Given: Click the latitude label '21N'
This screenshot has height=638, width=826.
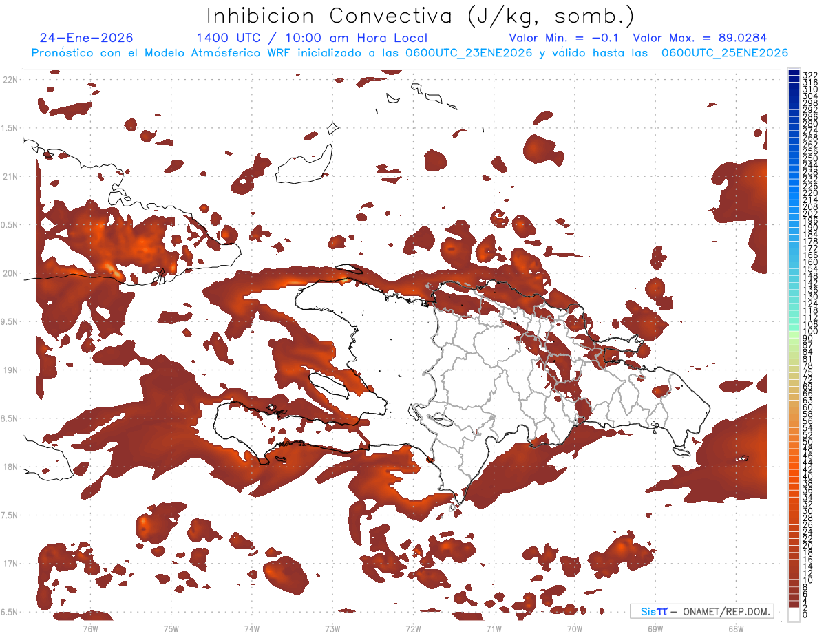Looking at the screenshot, I should (10, 176).
